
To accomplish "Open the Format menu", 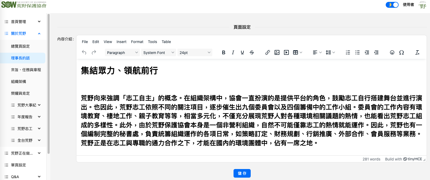I will click(137, 42).
